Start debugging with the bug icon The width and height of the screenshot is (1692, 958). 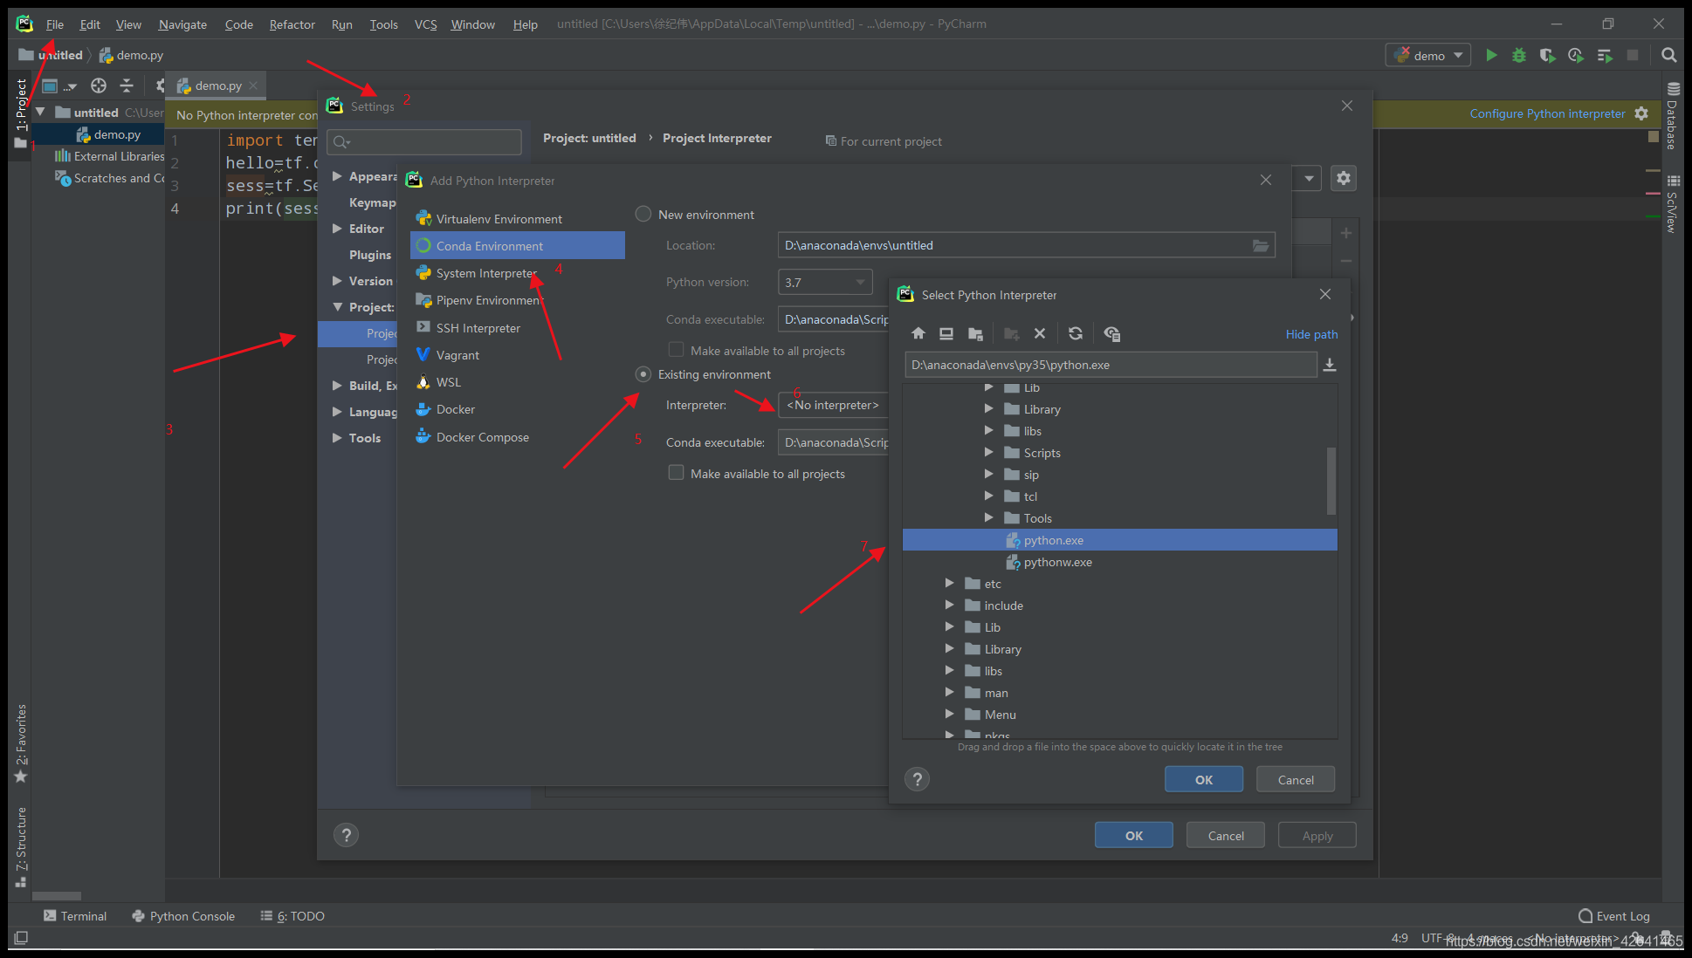coord(1519,55)
